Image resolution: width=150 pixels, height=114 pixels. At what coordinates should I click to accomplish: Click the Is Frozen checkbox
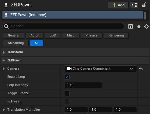pos(67,102)
